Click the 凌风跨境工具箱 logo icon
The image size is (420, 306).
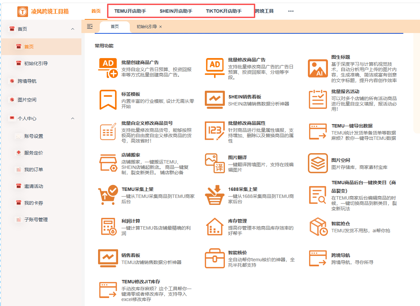tap(23, 11)
